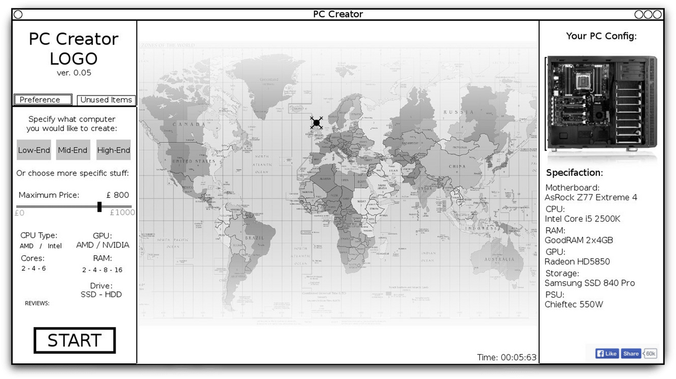Click "Radeon HD5850" GPU entry

tap(577, 261)
